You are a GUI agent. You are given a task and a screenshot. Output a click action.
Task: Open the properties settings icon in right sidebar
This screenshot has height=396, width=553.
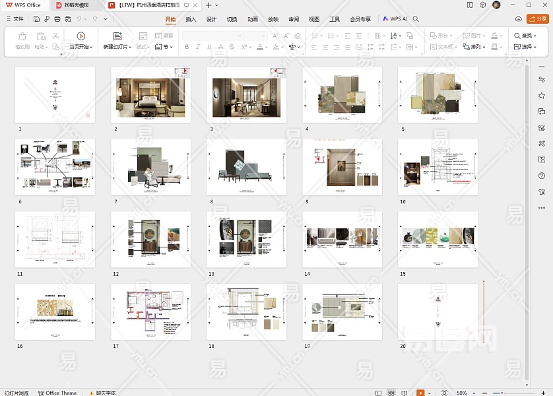click(x=542, y=79)
